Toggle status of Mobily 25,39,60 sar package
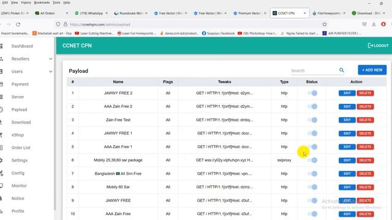The height and width of the screenshot is (220, 392). [x=312, y=160]
